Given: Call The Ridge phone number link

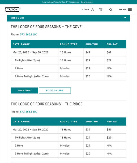Looking at the screenshot, I should pyautogui.click(x=29, y=112).
